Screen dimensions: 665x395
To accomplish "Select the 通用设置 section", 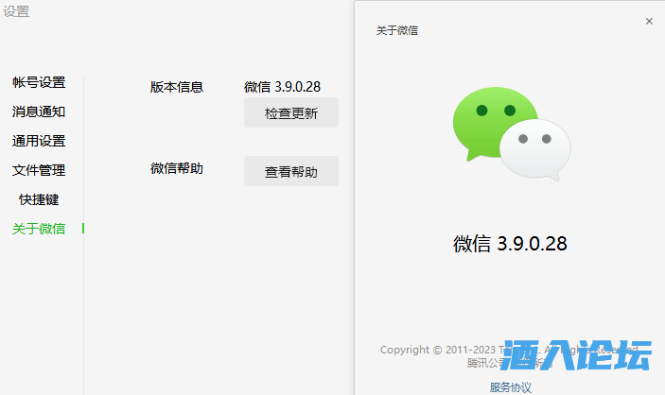I will 39,141.
